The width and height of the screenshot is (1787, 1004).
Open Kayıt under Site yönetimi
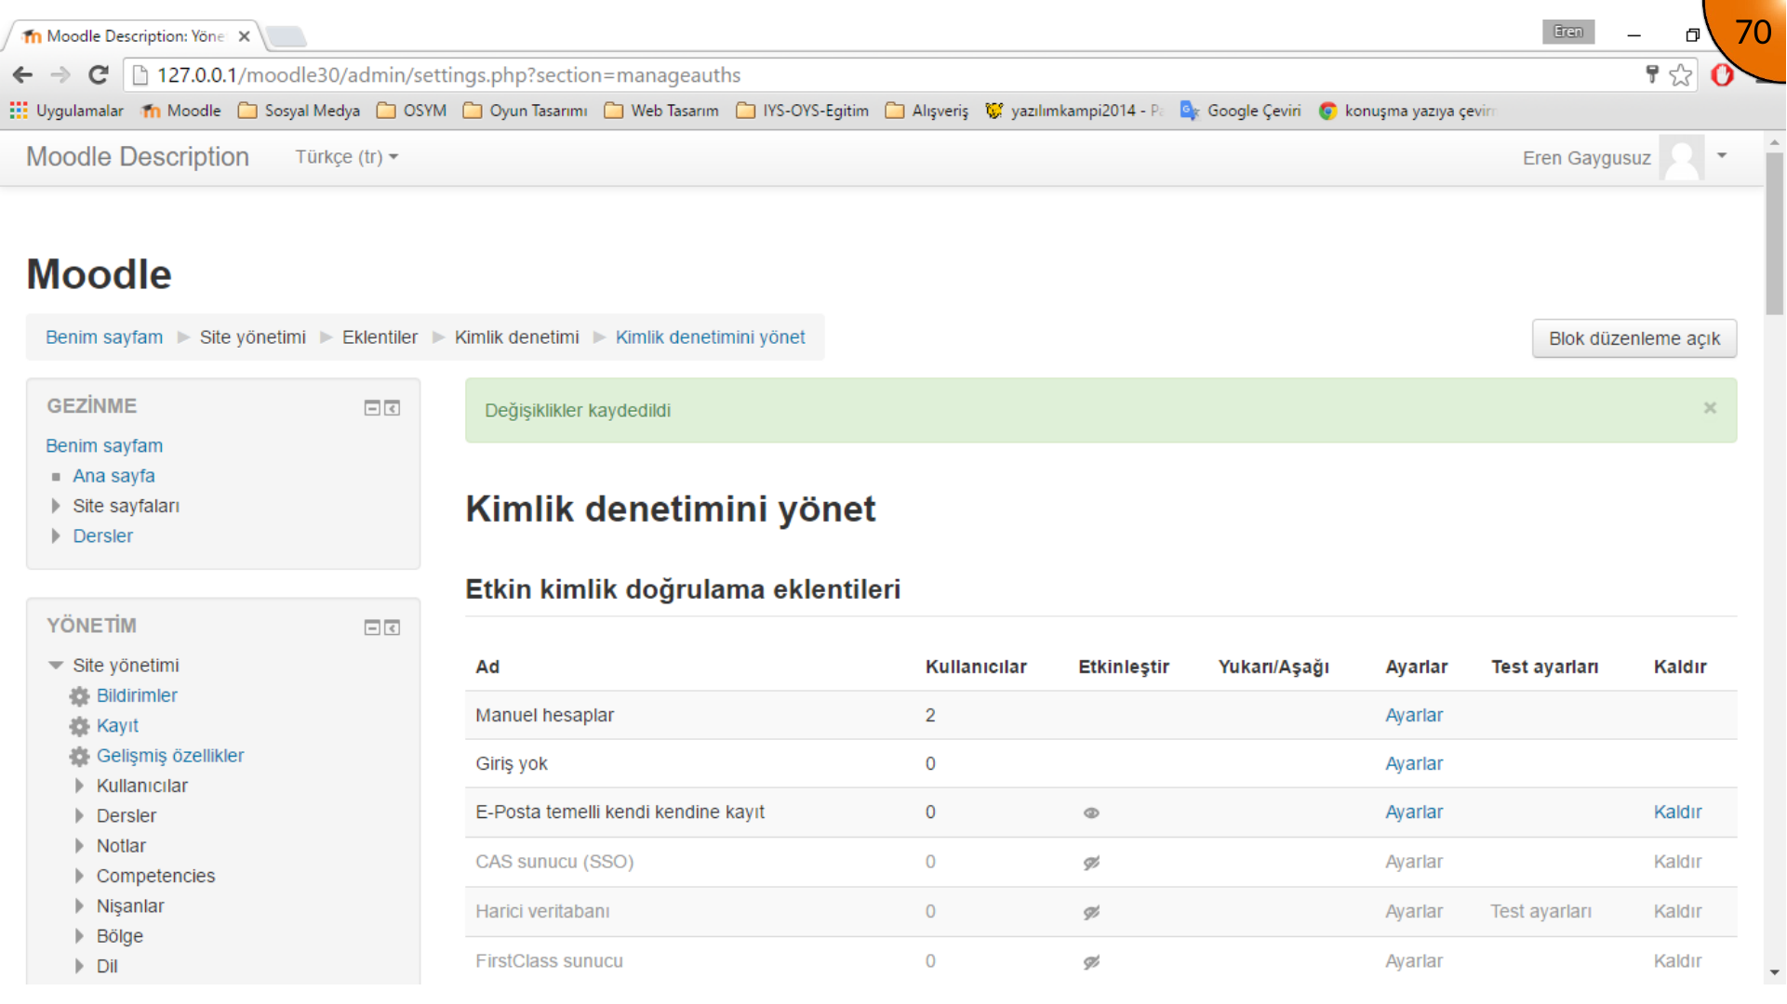117,726
